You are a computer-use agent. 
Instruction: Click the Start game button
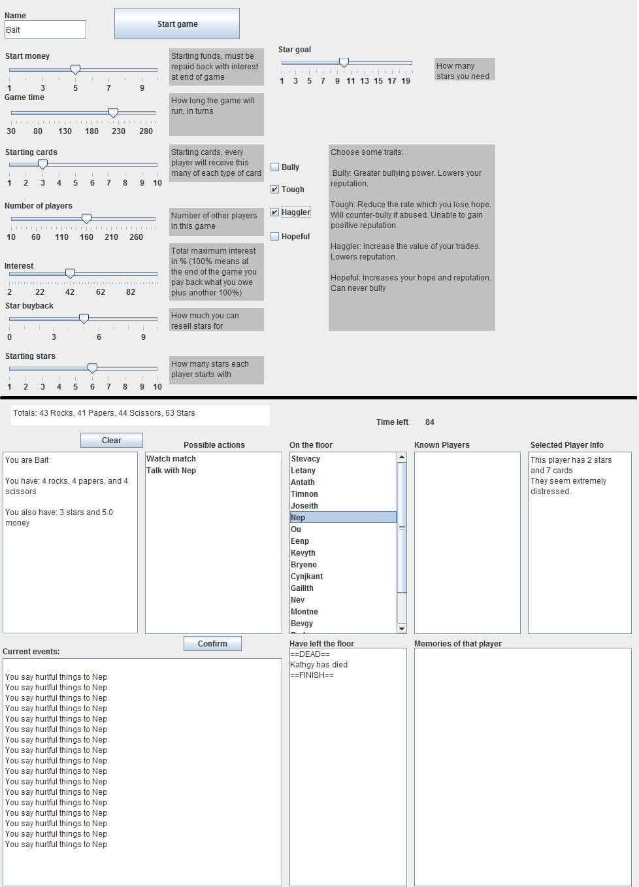point(176,24)
